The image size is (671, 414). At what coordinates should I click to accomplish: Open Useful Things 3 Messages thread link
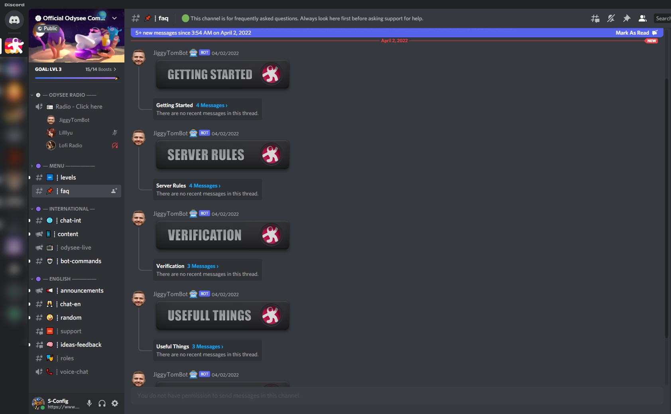coord(207,347)
